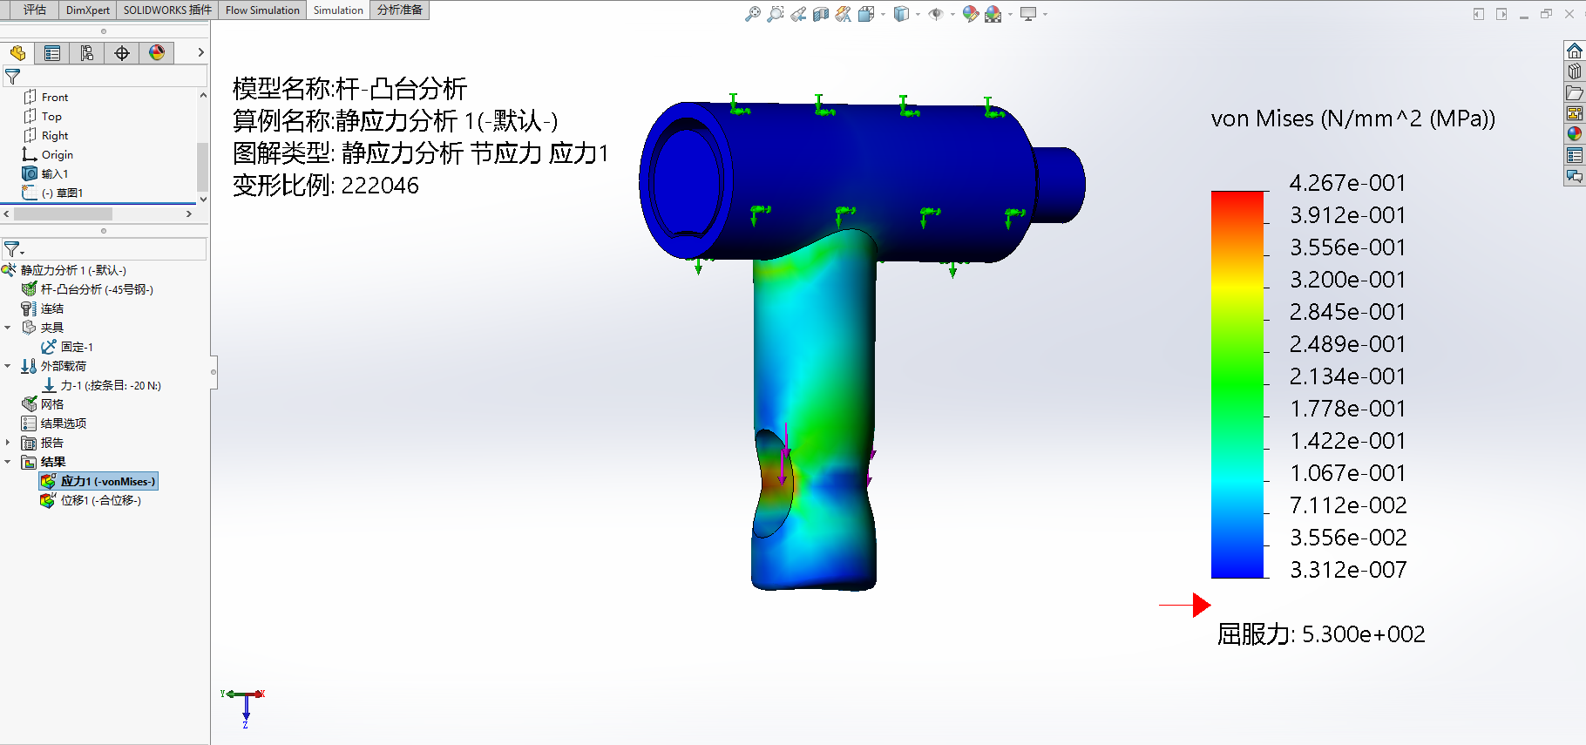1586x745 pixels.
Task: Select the 输入1 imported feature
Action: (45, 173)
